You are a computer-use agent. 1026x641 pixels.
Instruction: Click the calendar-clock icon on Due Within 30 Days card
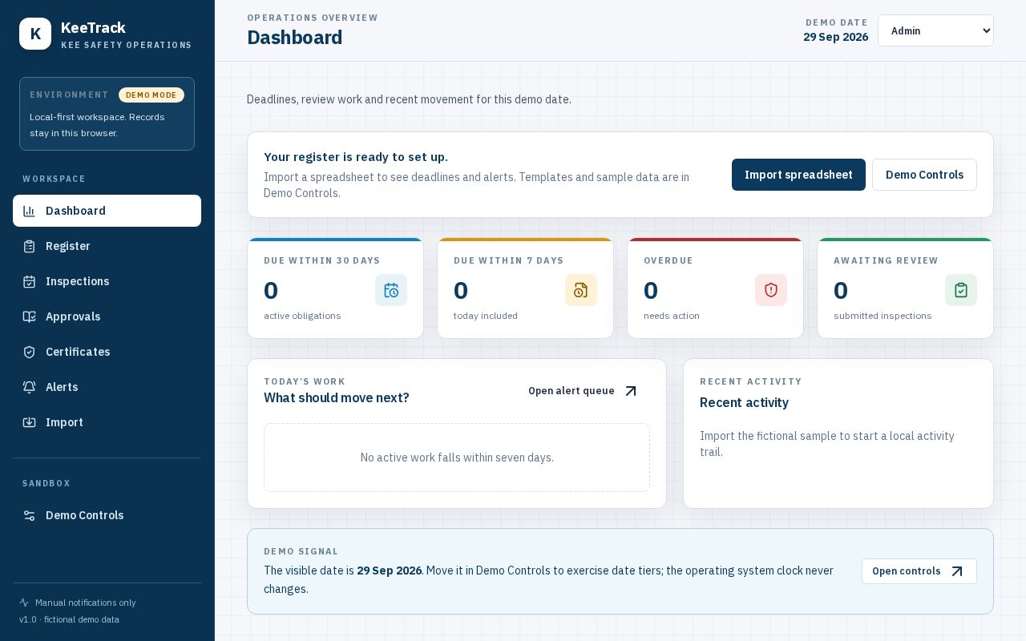click(x=391, y=290)
